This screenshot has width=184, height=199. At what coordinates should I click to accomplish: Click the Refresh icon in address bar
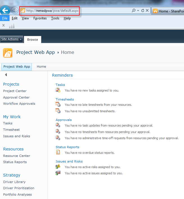pos(143,11)
